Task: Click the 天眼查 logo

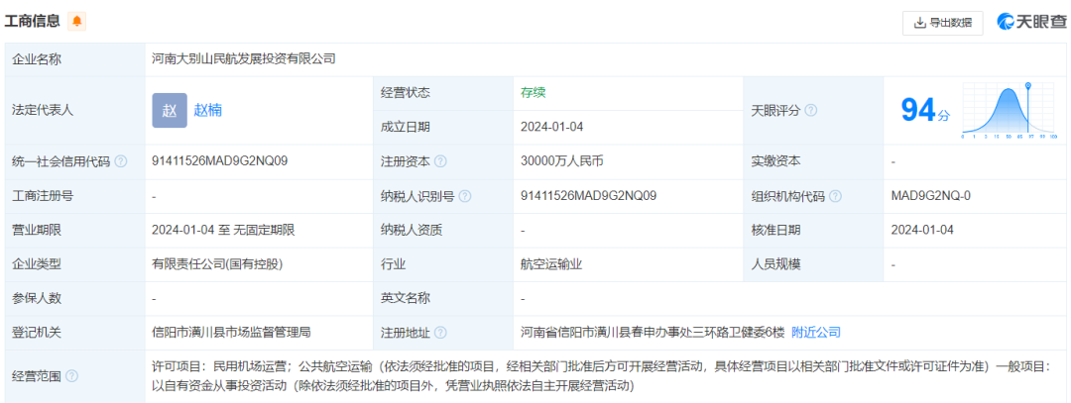Action: (1031, 22)
